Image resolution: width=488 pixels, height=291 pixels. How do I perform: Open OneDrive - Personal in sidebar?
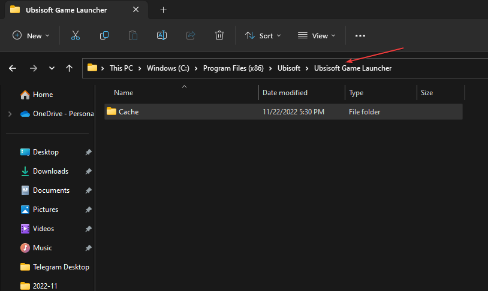57,114
